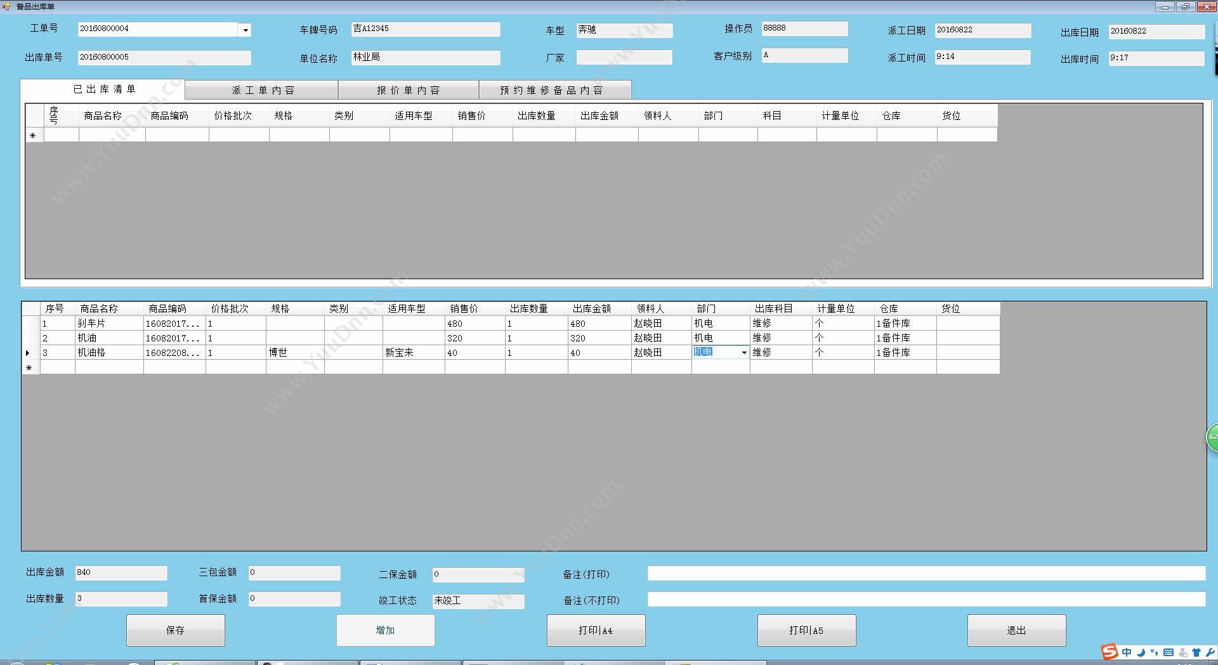This screenshot has height=665, width=1218.
Task: Click the 派工日期 field
Action: tap(983, 30)
